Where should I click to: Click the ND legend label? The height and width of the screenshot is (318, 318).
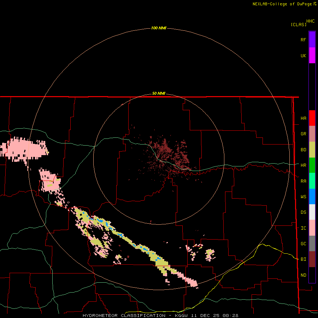click(303, 275)
